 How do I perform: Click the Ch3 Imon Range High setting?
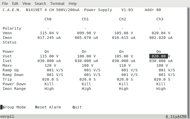(161, 89)
